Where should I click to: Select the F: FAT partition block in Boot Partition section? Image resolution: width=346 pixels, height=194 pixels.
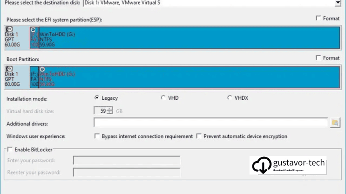[34, 77]
